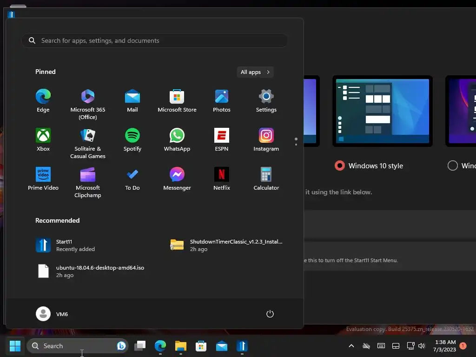Viewport: 476px width, 357px height.
Task: Launch Microsoft 365 (Office) app
Action: tap(88, 104)
